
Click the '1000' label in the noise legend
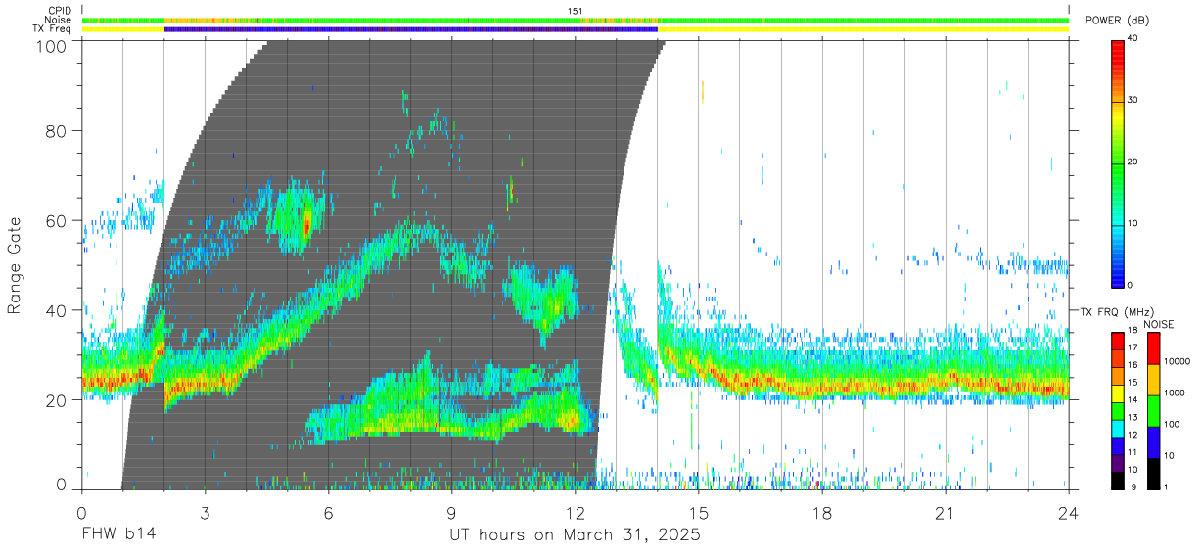click(x=1176, y=393)
